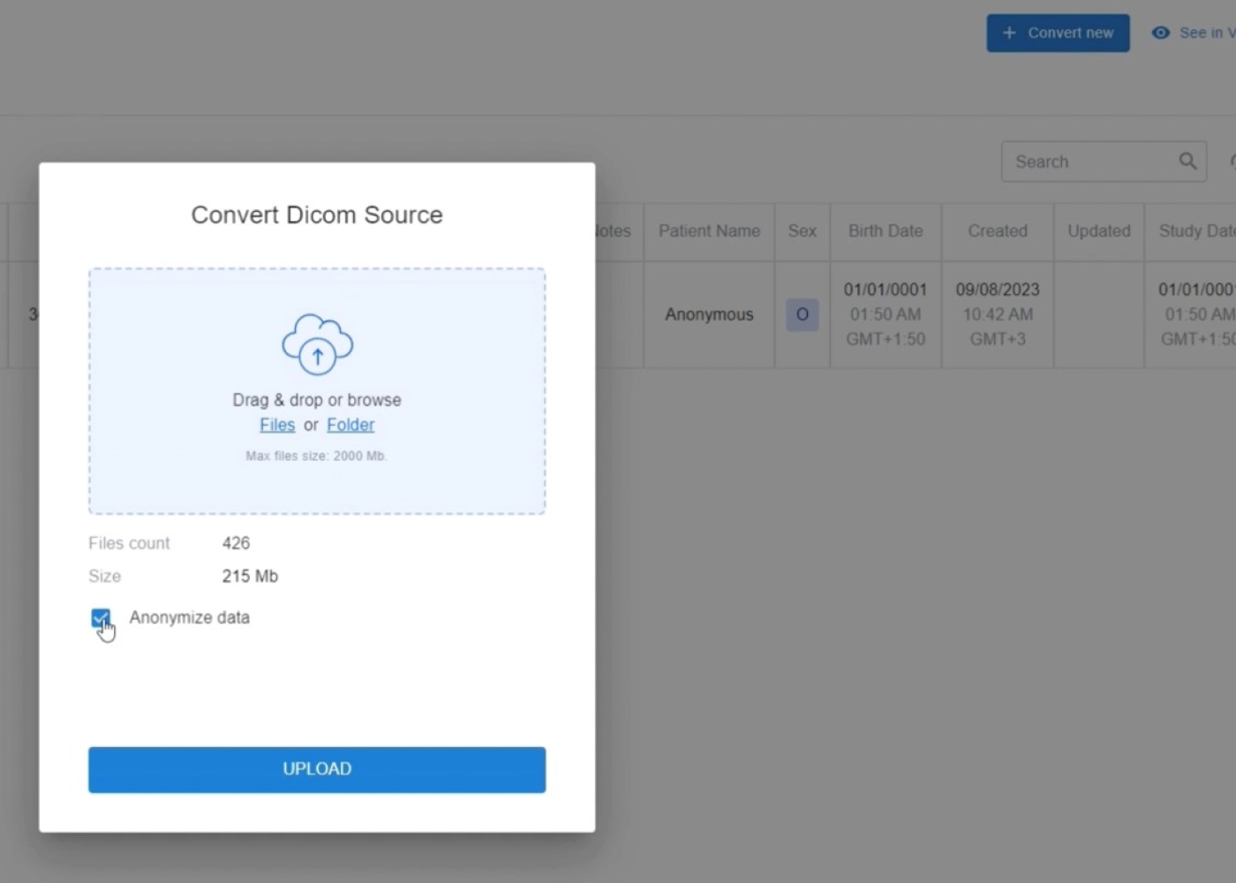This screenshot has width=1236, height=883.
Task: Sort by Updated column header
Action: [1098, 230]
